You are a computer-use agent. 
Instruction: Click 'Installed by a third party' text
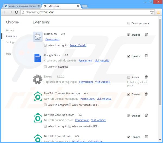[x=137, y=84]
